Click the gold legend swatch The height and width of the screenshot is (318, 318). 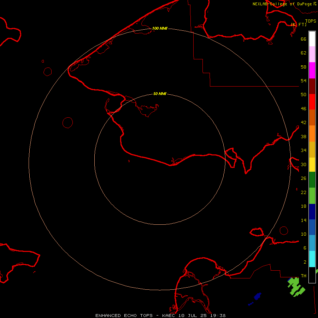point(312,149)
